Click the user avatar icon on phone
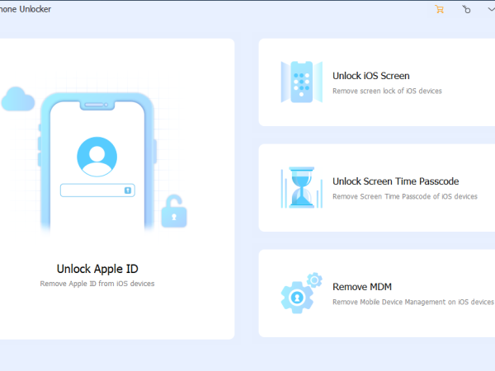The width and height of the screenshot is (495, 371). 97,157
